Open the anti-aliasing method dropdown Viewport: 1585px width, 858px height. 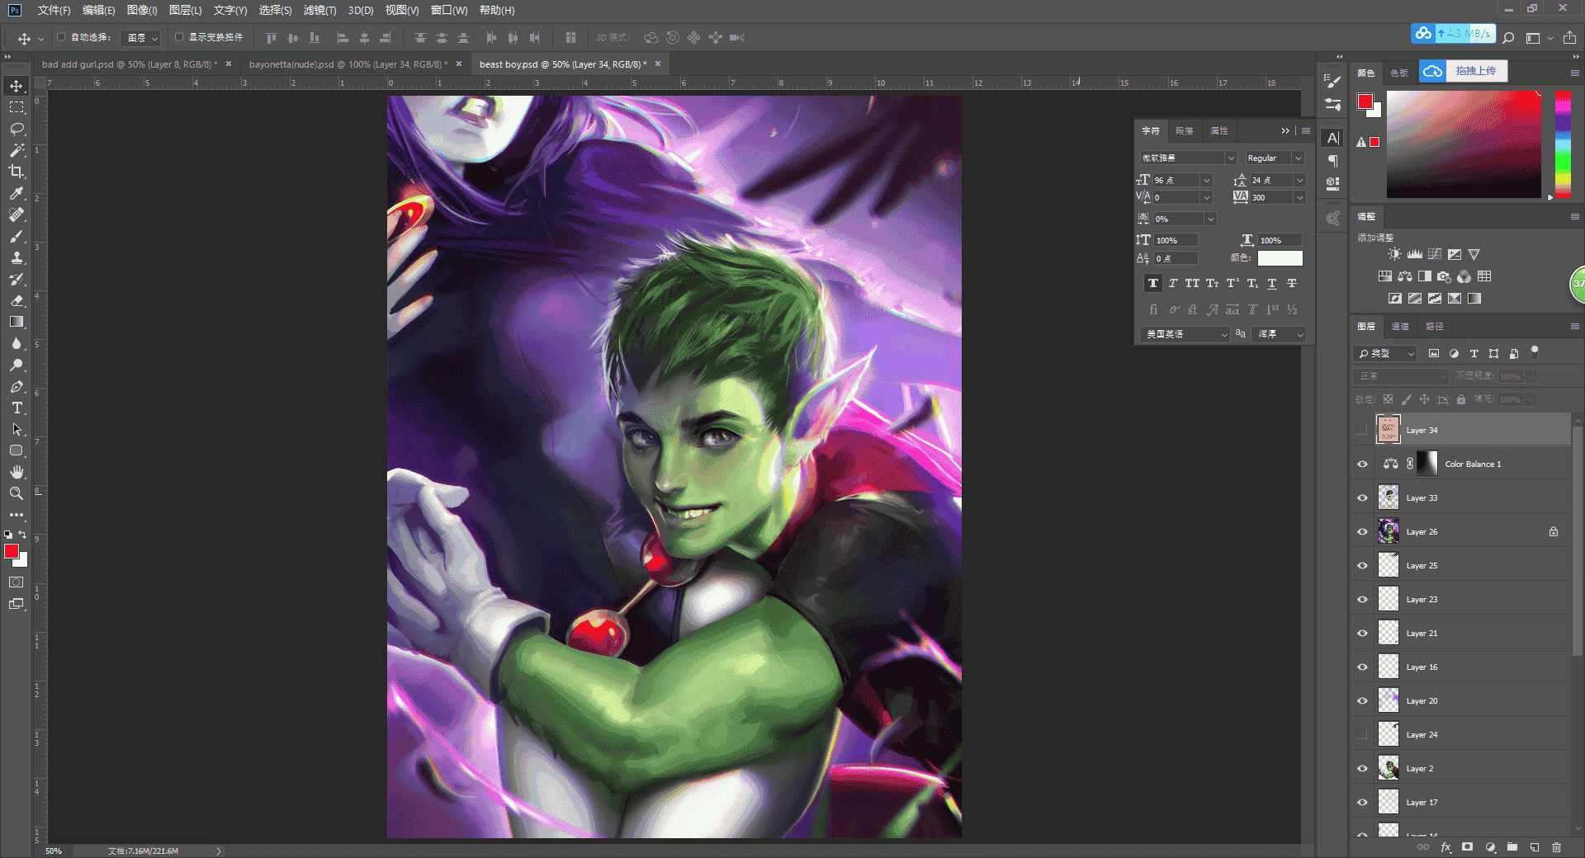point(1279,334)
